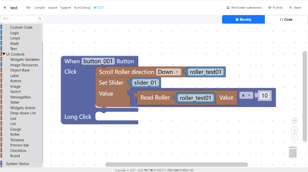
Task: Open the File menu
Action: point(29,7)
